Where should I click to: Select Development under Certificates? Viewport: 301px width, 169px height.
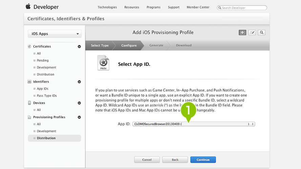pyautogui.click(x=46, y=68)
